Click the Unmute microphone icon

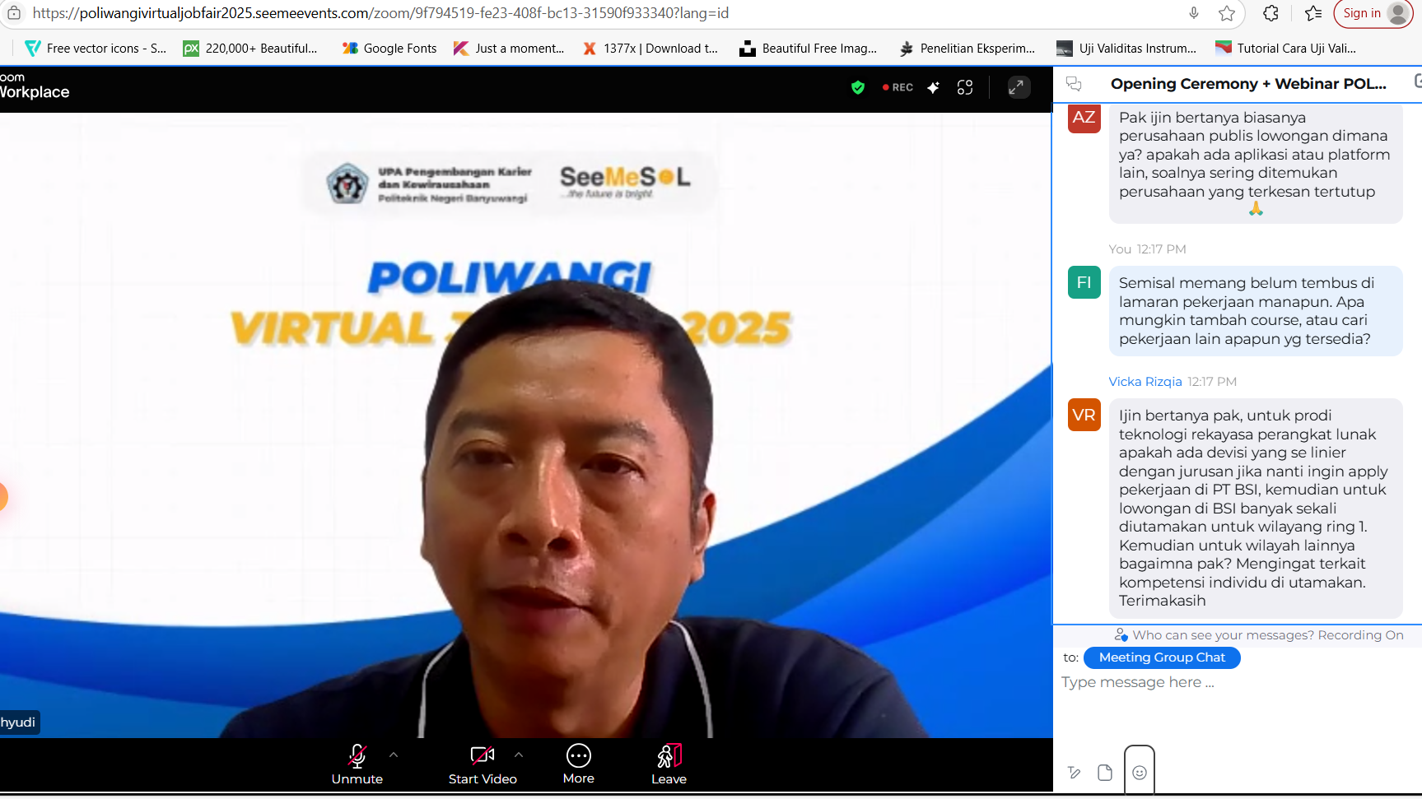357,755
